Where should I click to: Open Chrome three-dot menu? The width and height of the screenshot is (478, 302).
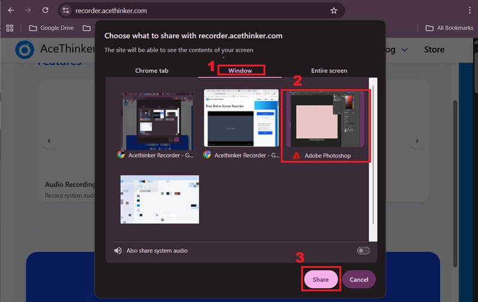pyautogui.click(x=471, y=10)
